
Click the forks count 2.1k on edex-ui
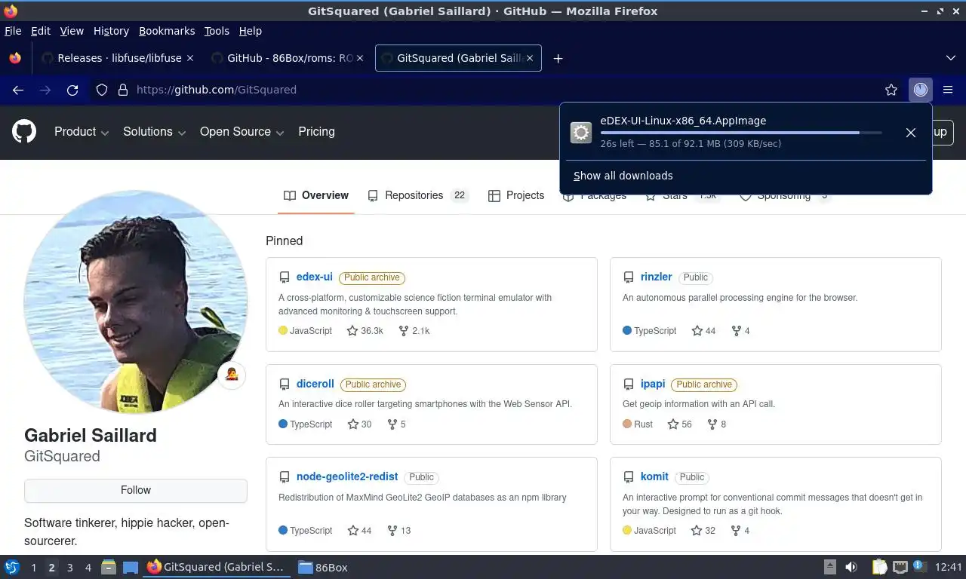(x=414, y=331)
